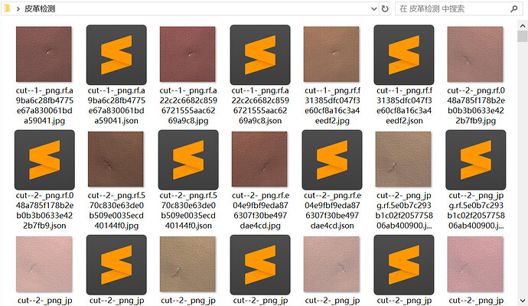Open the 048a785f178b2e .jpg leather thumbnail
The height and width of the screenshot is (306, 528).
click(475, 54)
